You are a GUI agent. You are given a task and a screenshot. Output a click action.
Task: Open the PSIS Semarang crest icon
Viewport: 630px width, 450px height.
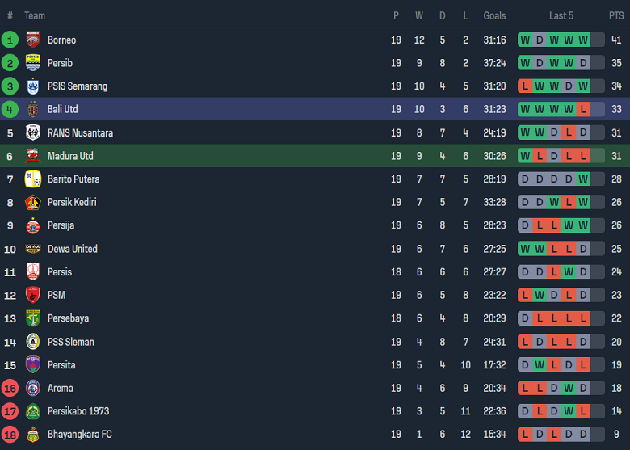pyautogui.click(x=33, y=86)
